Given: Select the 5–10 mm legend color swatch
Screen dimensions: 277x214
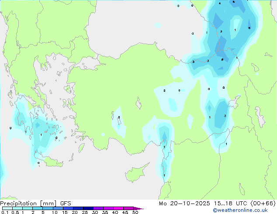Looking at the screenshot, I should click(x=48, y=208).
